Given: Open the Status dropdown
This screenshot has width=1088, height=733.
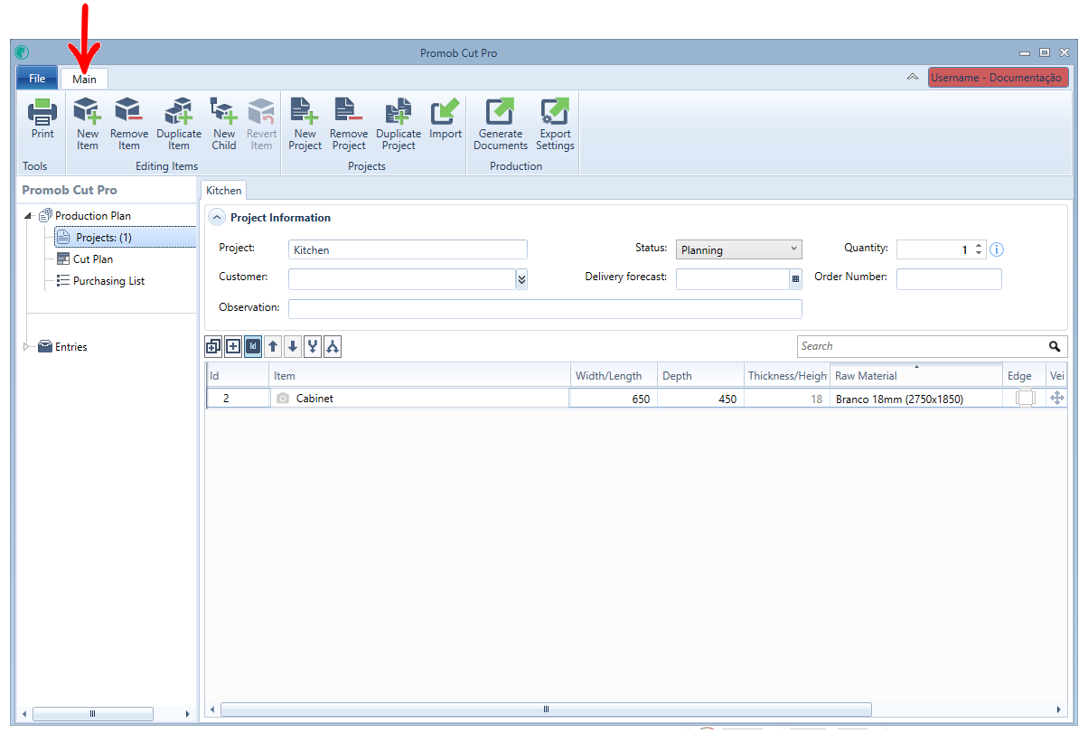Looking at the screenshot, I should pyautogui.click(x=739, y=250).
